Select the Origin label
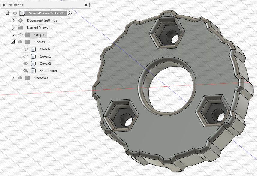This screenshot has width=257, height=176. (x=39, y=35)
